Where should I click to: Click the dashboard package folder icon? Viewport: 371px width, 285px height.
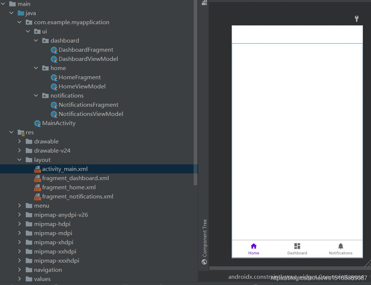(x=45, y=40)
